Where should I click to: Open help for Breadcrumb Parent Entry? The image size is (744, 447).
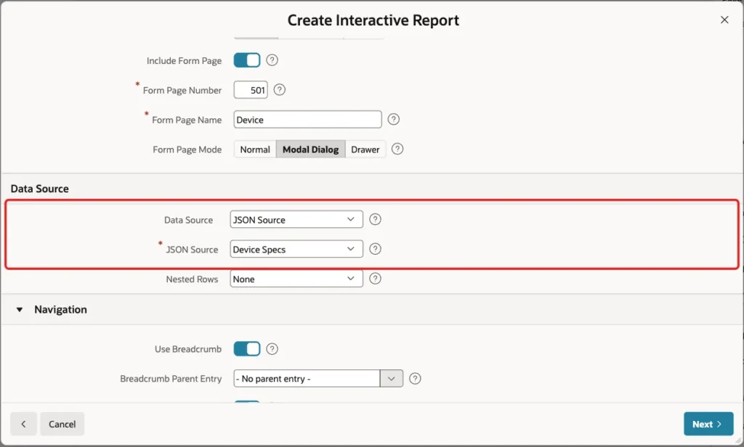(x=415, y=379)
